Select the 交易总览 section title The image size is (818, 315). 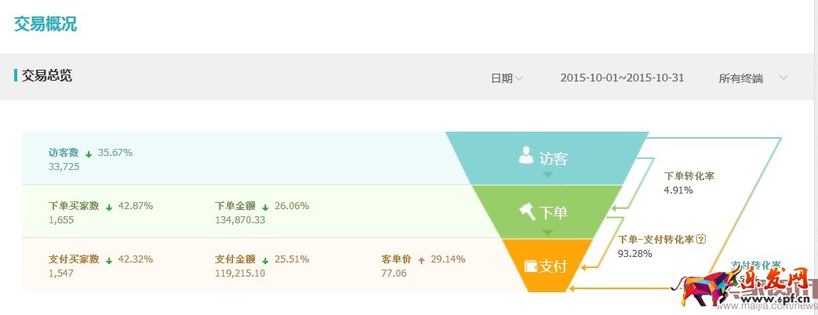(47, 75)
